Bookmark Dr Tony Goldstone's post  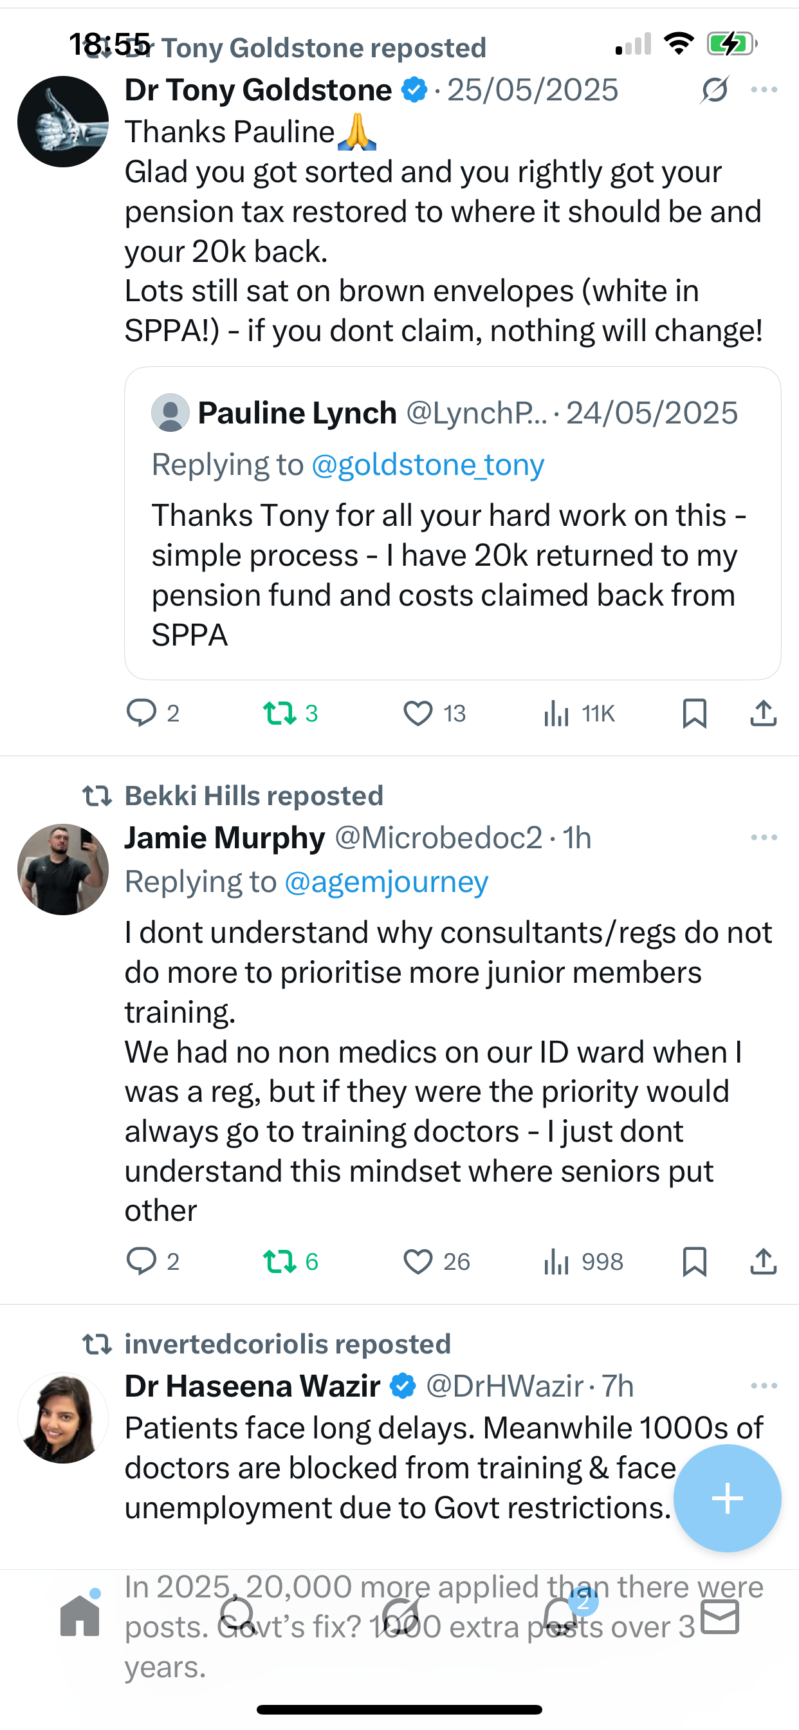[x=694, y=713]
